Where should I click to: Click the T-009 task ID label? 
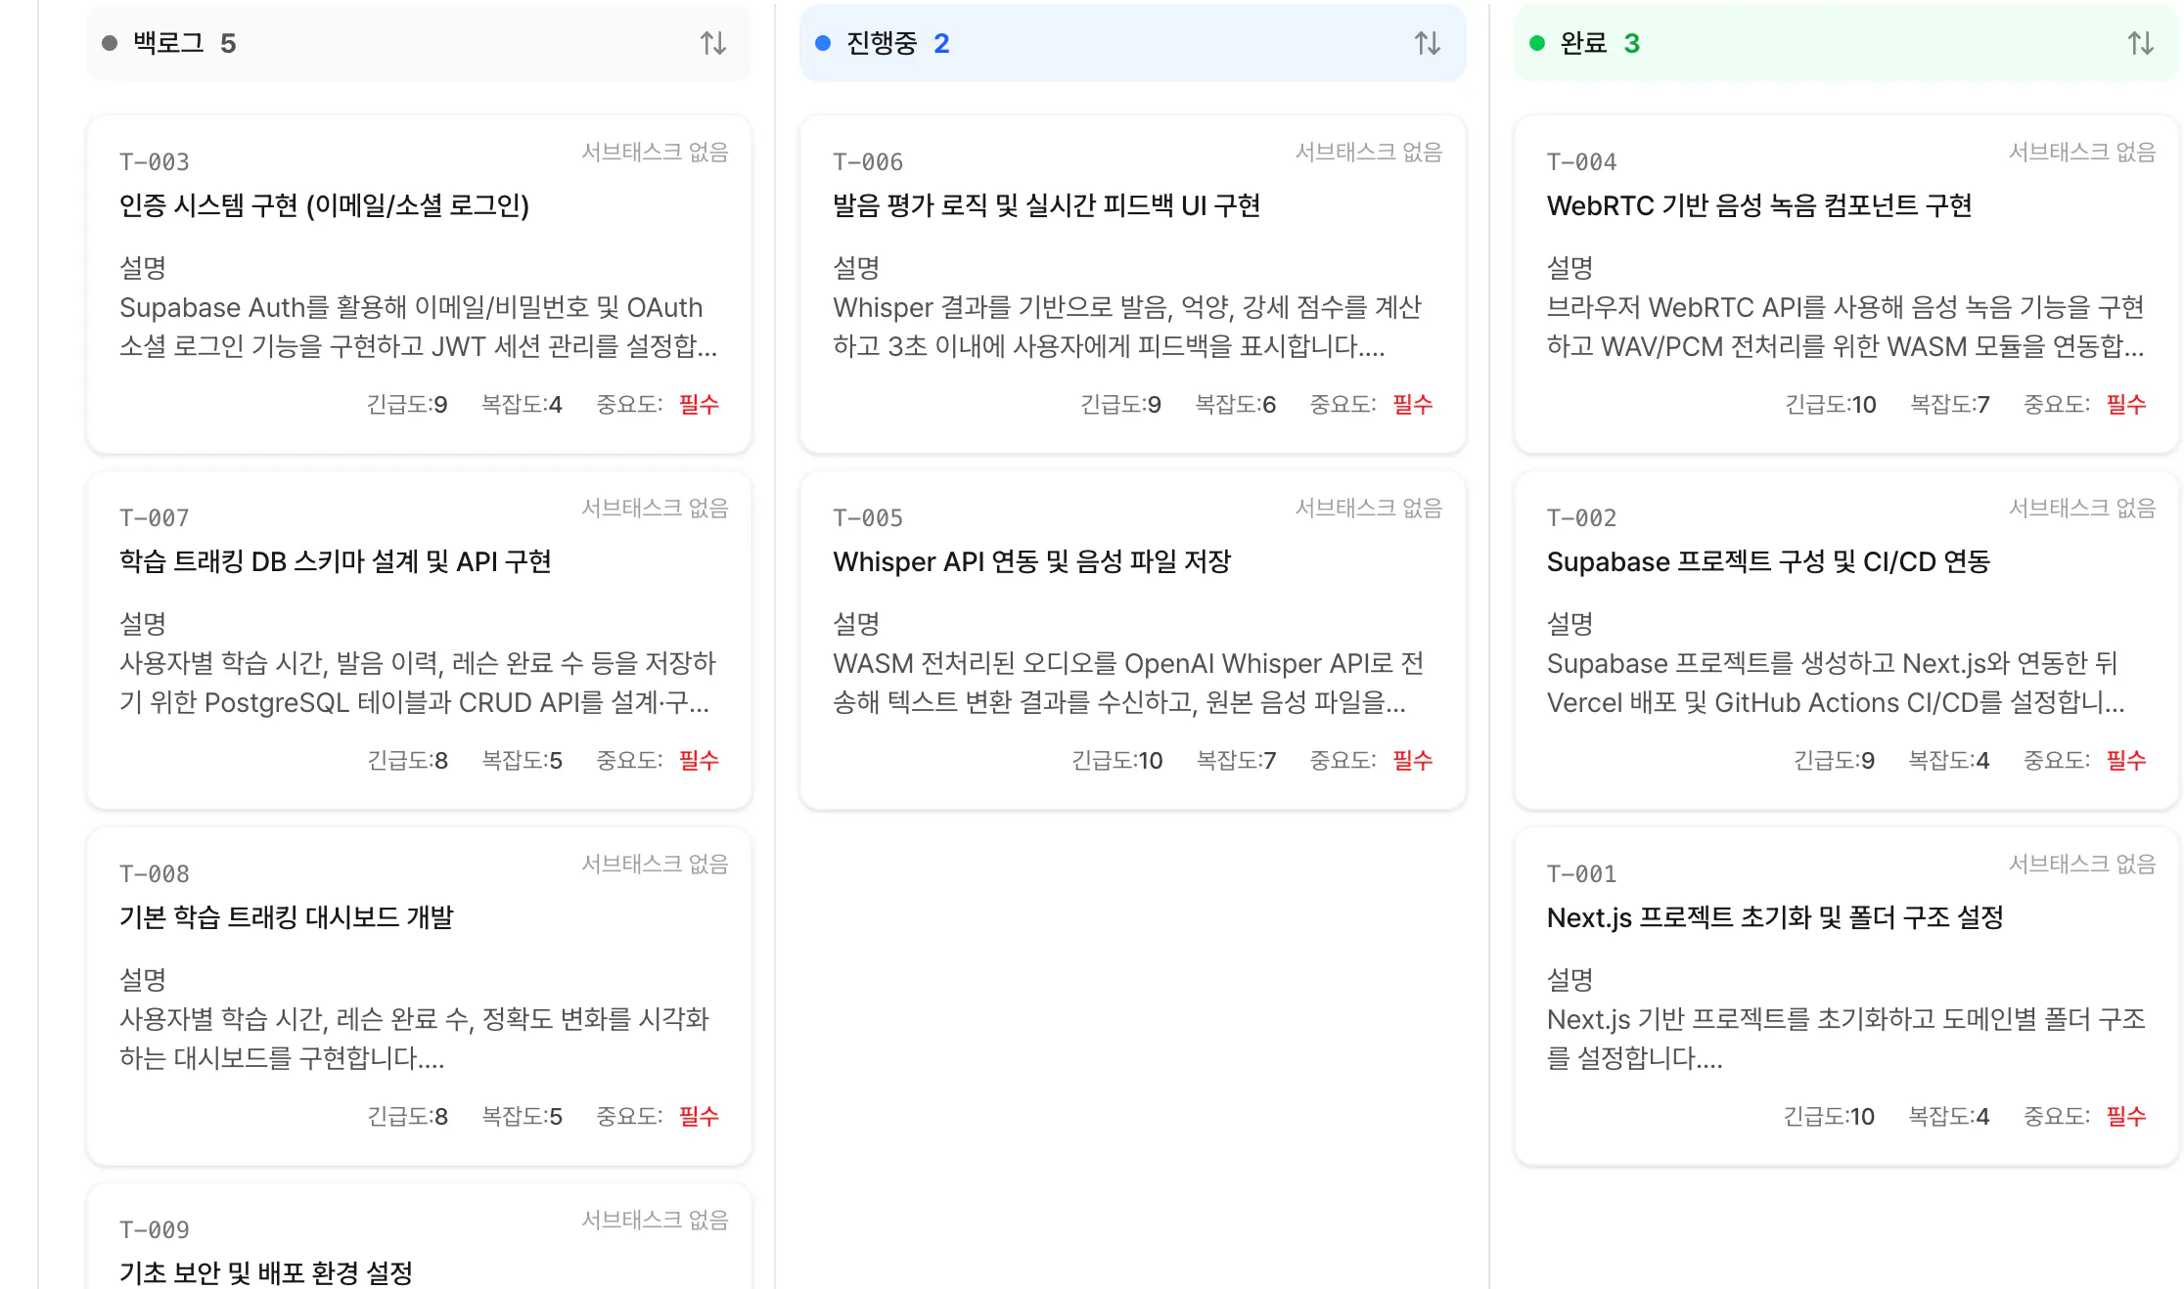[x=155, y=1230]
